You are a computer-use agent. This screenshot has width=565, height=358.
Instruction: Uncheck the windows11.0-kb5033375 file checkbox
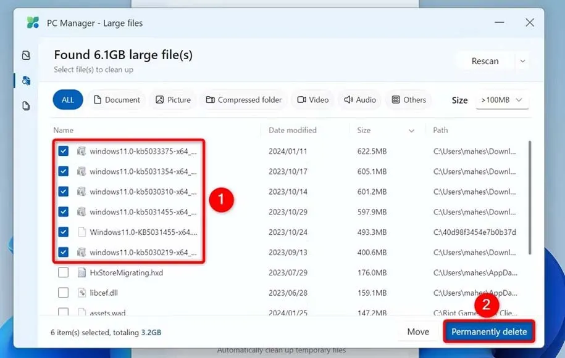pos(63,151)
